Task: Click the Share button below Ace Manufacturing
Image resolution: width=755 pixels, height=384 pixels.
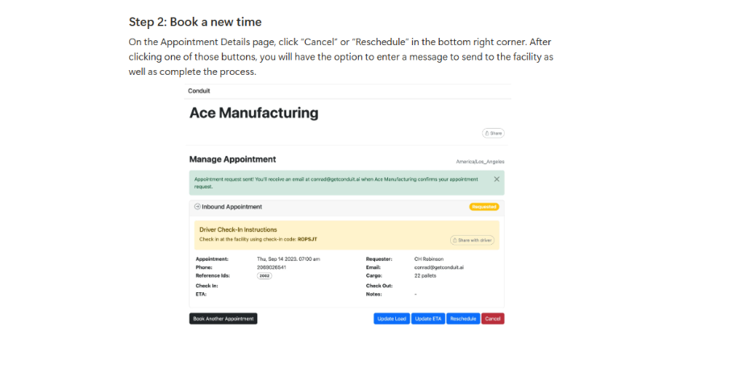Action: coord(493,133)
